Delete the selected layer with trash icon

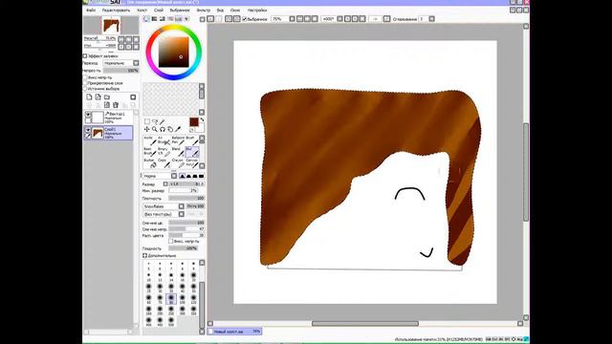116,105
